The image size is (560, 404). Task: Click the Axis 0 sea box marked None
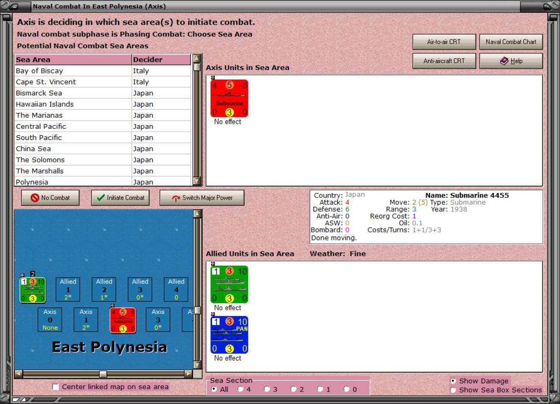pos(50,320)
